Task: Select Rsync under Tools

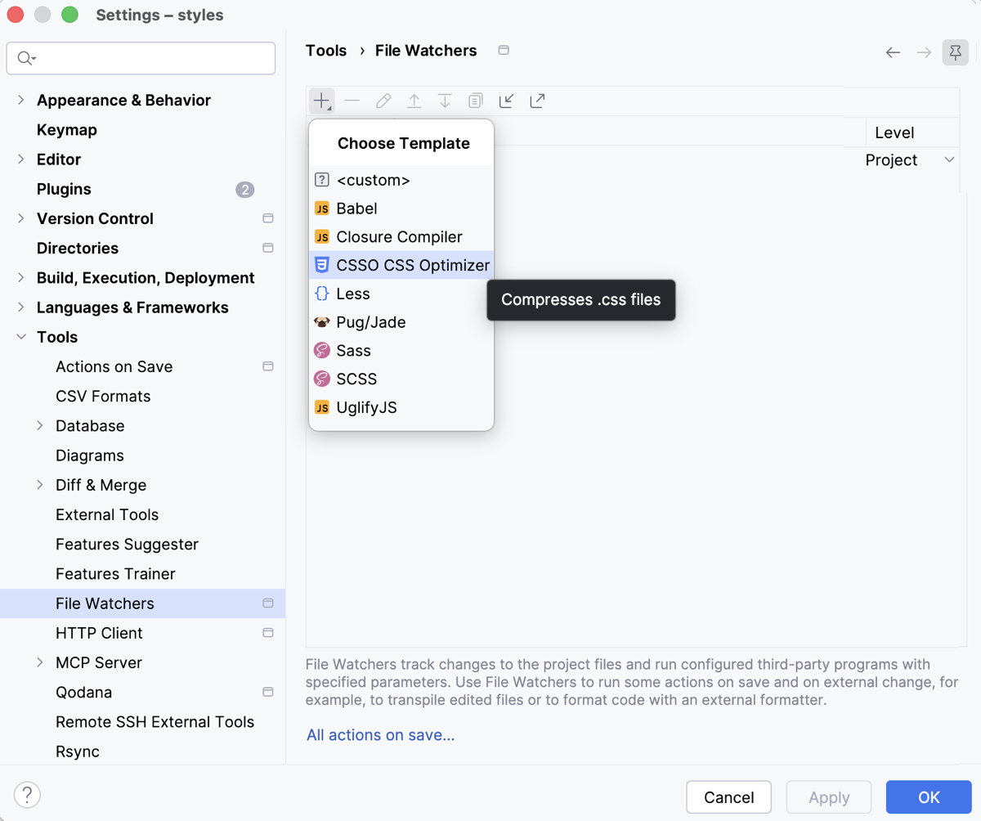Action: (x=78, y=751)
